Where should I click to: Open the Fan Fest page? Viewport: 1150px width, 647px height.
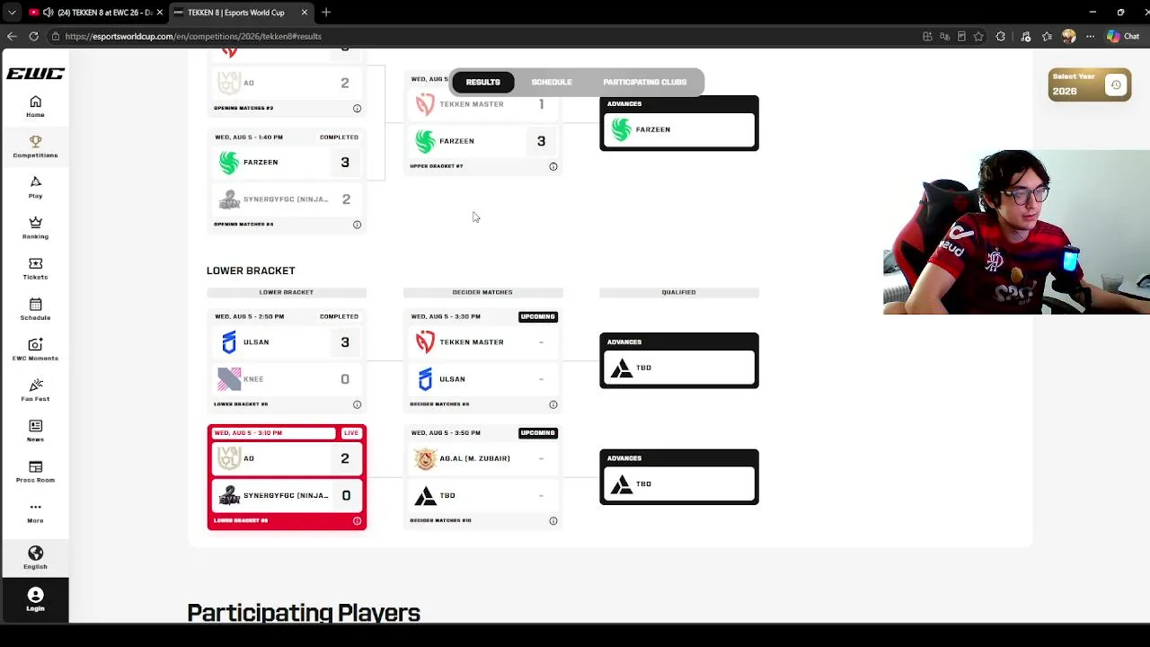[x=35, y=390]
